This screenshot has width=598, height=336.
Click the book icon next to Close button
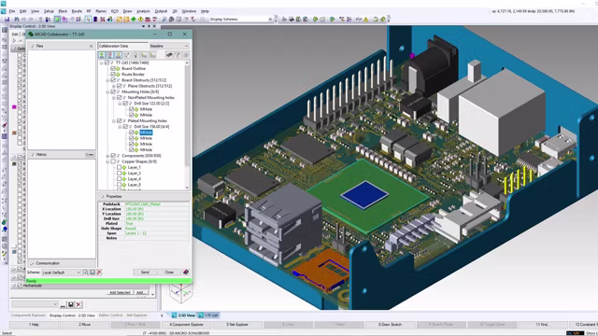(186, 272)
